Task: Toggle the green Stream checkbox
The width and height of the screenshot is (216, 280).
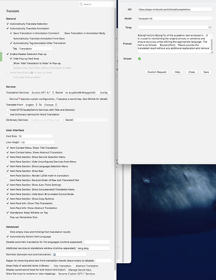Action: click(139, 59)
